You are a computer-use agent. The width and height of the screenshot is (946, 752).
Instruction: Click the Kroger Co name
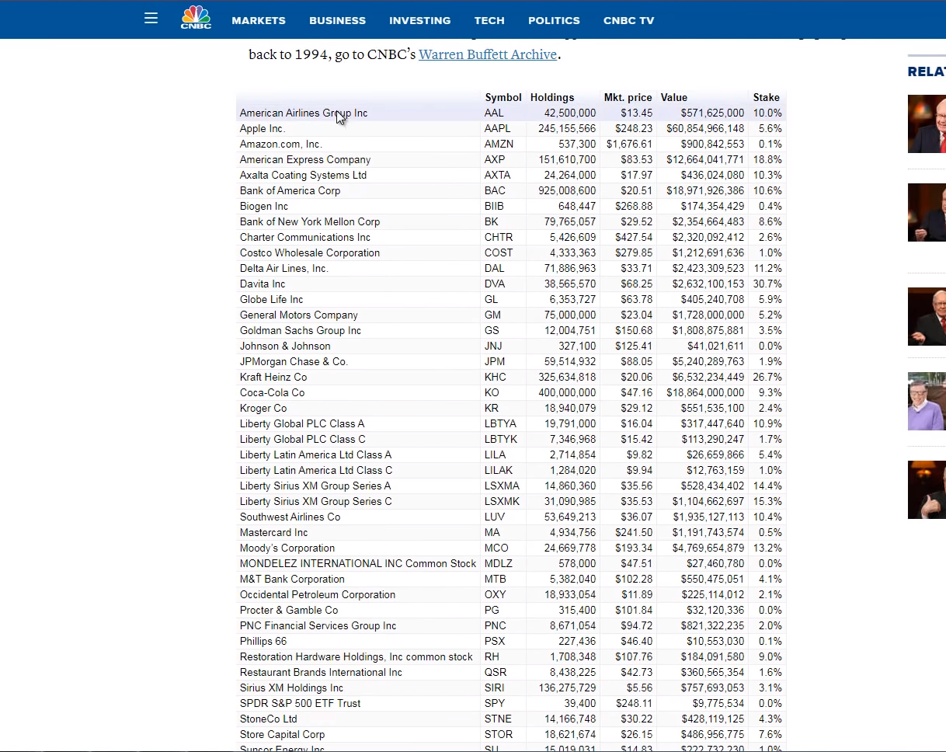point(263,408)
